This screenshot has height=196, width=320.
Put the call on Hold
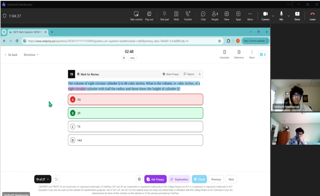pos(176,16)
